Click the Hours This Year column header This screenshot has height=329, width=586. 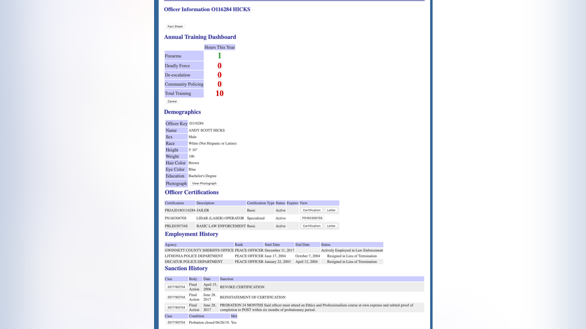pos(220,47)
